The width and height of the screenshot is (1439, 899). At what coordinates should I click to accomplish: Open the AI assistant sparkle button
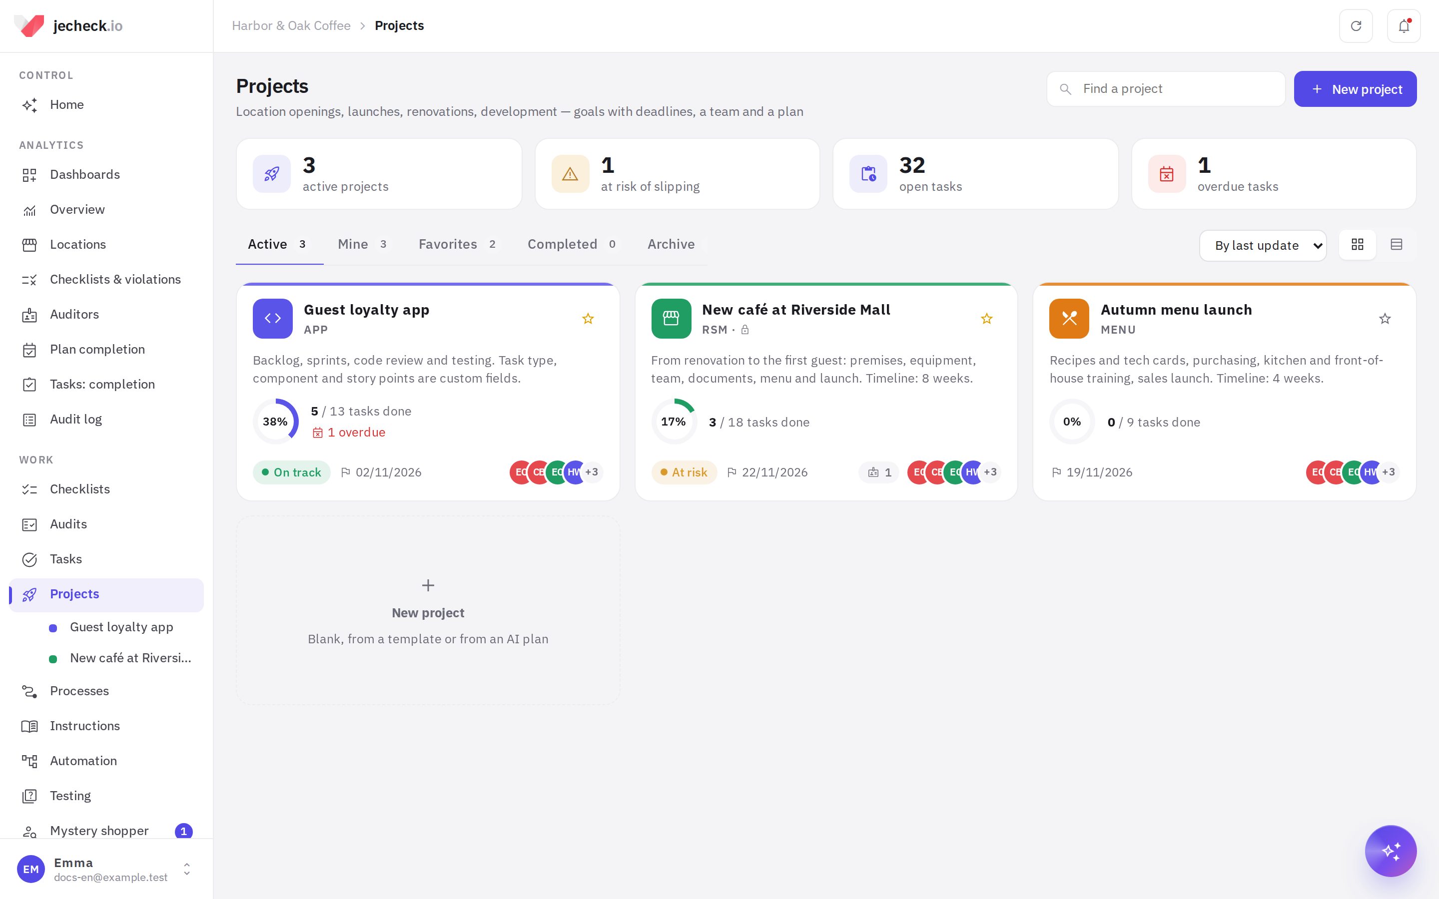(x=1390, y=851)
